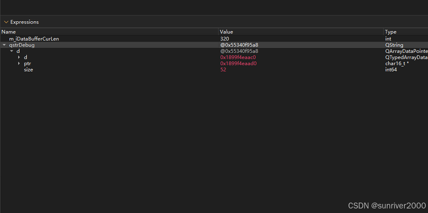Image resolution: width=428 pixels, height=213 pixels.
Task: Collapse the qstrDebug tree node
Action: pos(4,45)
